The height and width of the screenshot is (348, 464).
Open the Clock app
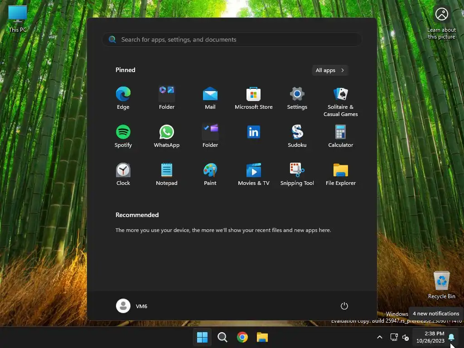(123, 174)
